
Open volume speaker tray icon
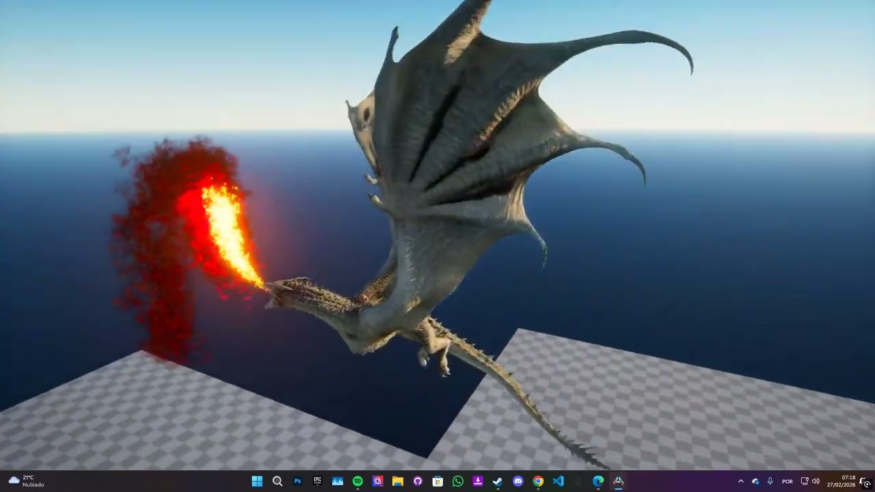816,481
